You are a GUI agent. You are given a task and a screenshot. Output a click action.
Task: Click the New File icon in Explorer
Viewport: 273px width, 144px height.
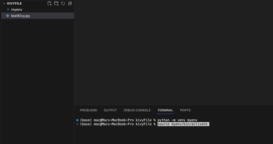[49, 3]
